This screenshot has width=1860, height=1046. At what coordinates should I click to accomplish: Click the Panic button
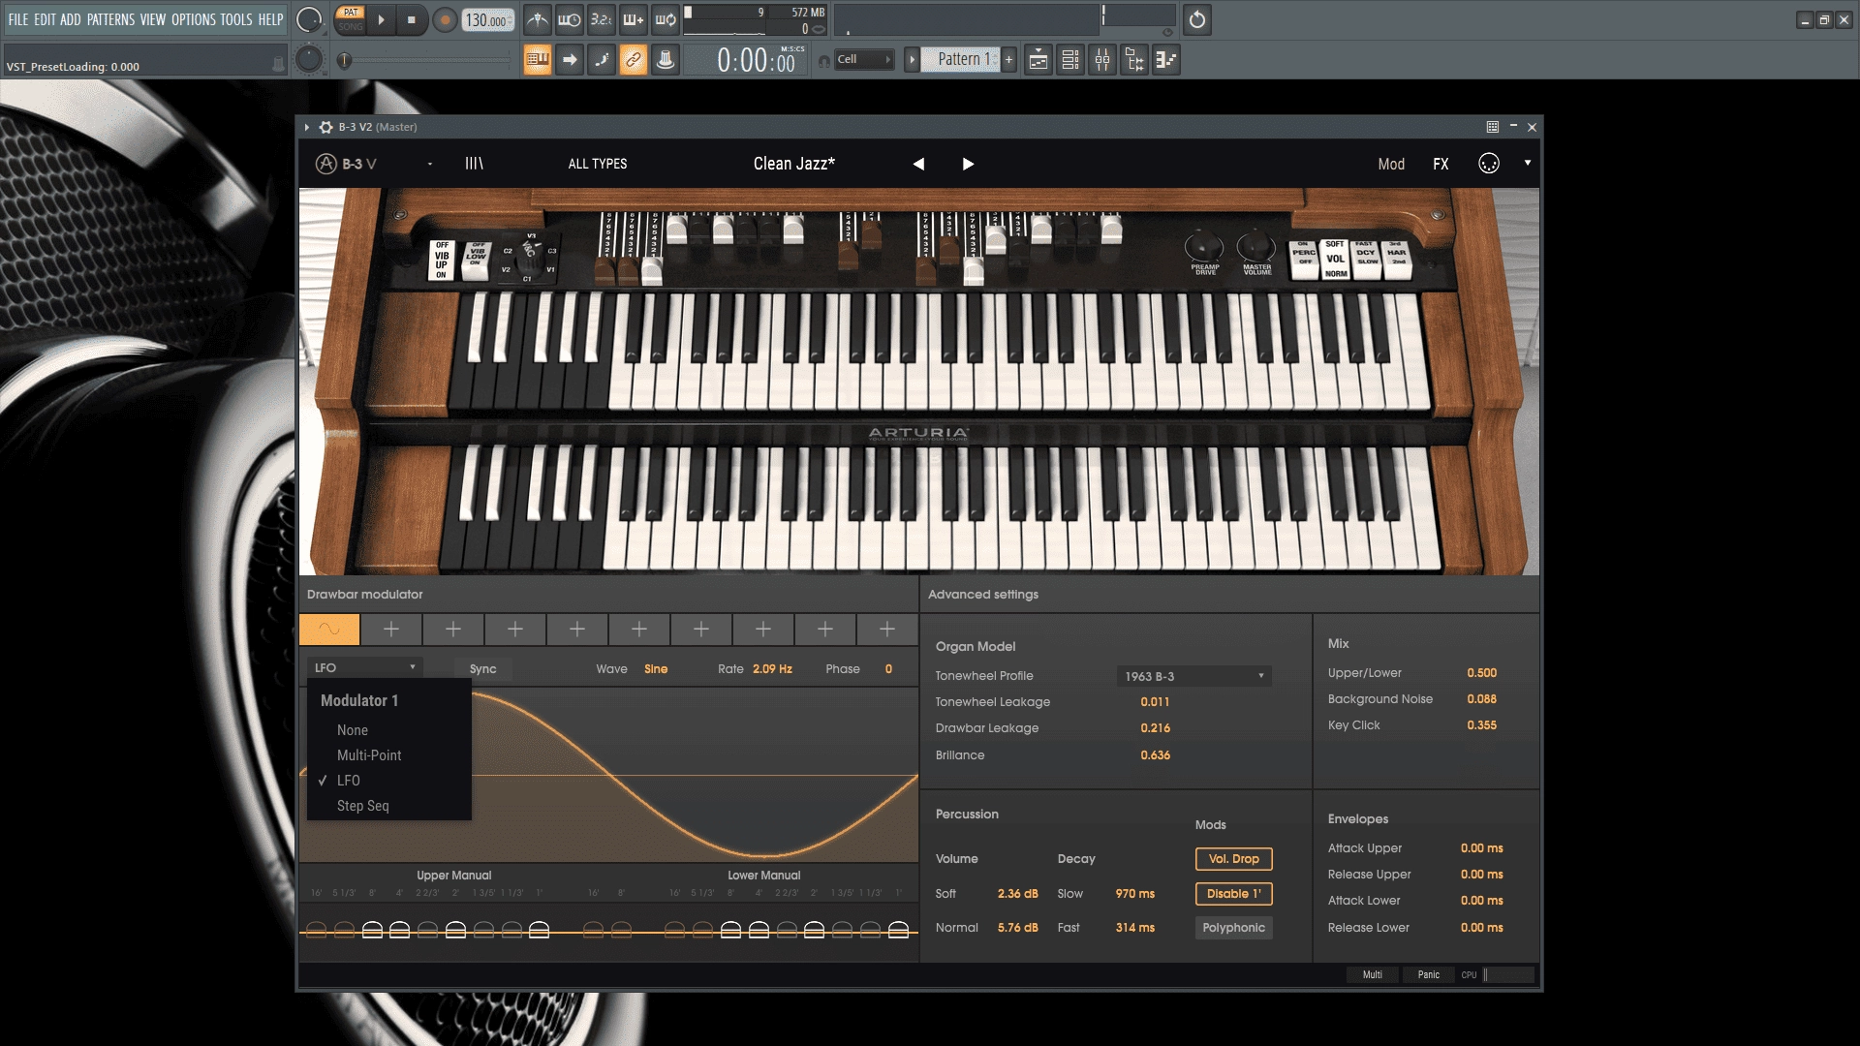tap(1429, 975)
